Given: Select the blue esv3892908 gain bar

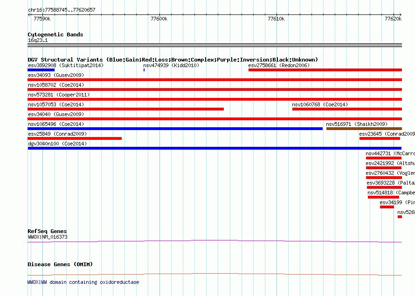Looking at the screenshot, I should [41, 70].
